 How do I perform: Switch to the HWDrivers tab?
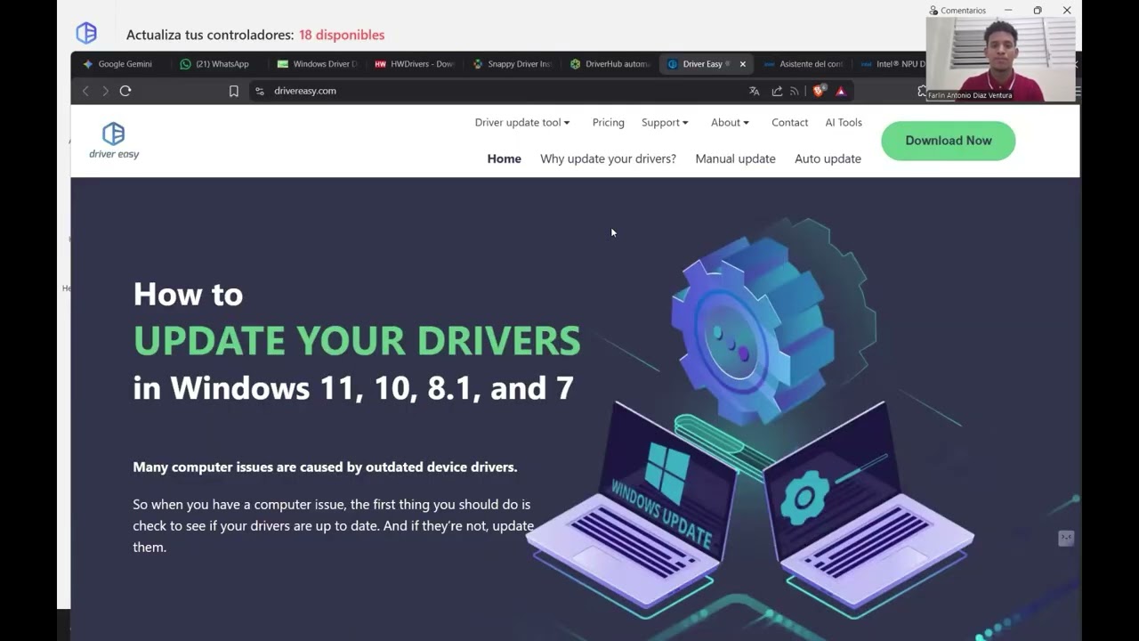tap(415, 64)
